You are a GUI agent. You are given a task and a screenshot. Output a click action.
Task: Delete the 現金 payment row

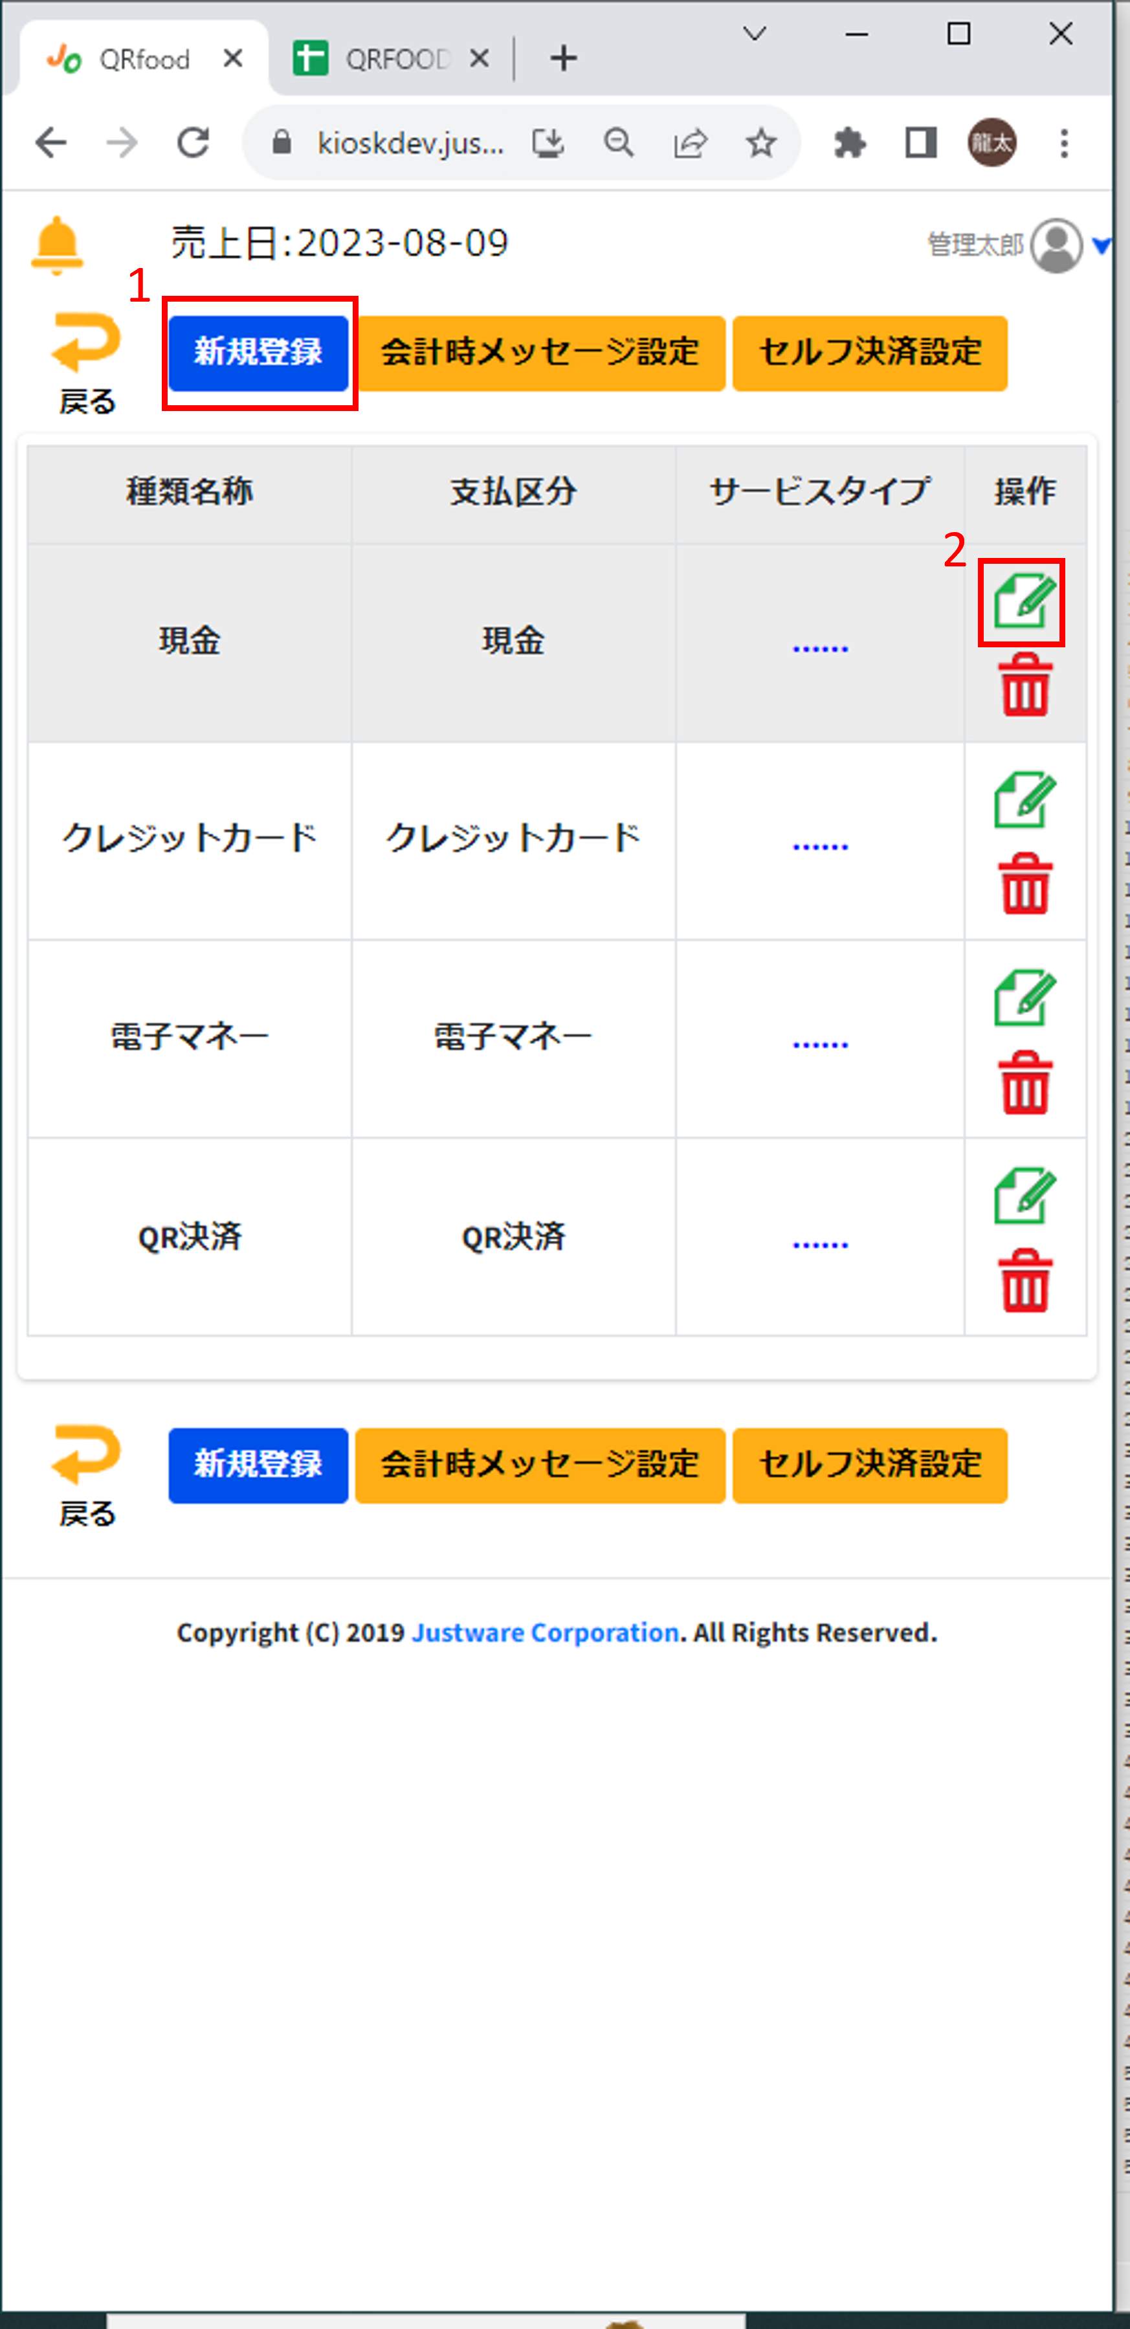coord(1025,685)
